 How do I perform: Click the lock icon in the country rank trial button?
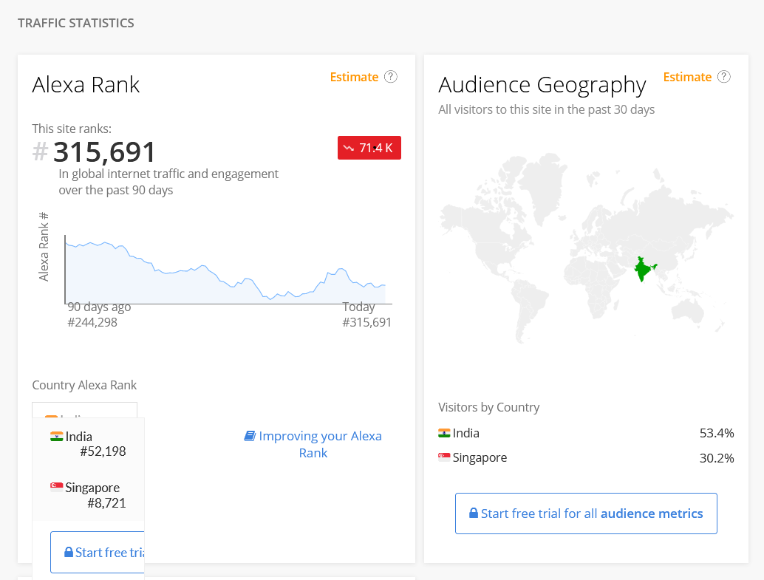click(69, 552)
